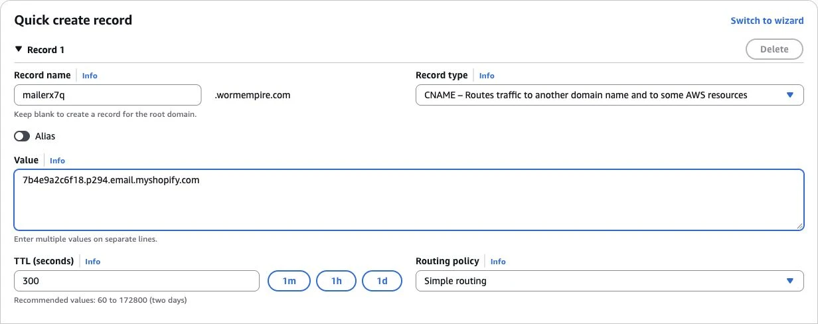The height and width of the screenshot is (324, 818).
Task: Toggle the Alias switch
Action: point(22,136)
